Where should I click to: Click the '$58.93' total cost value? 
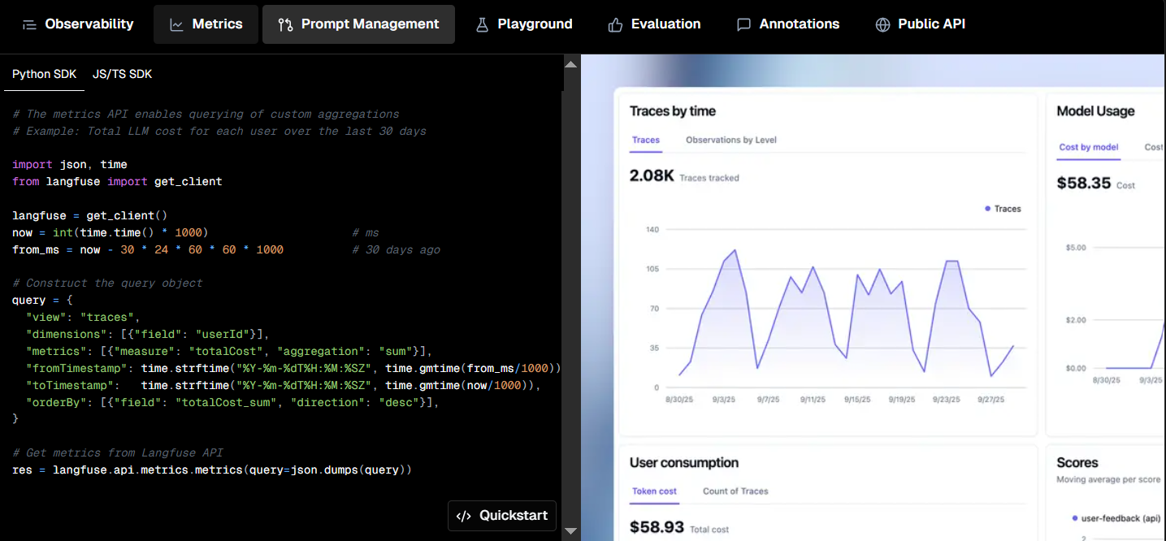tap(657, 527)
